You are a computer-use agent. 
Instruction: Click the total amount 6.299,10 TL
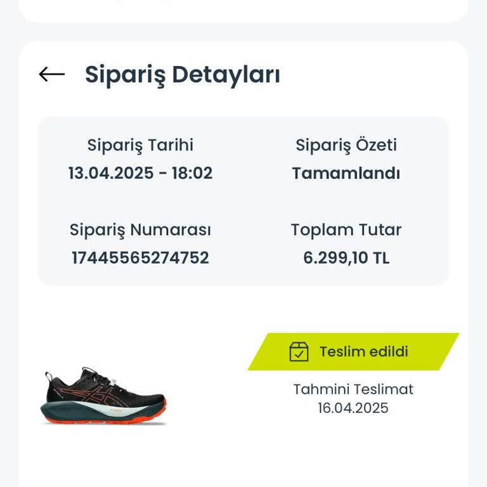(346, 258)
